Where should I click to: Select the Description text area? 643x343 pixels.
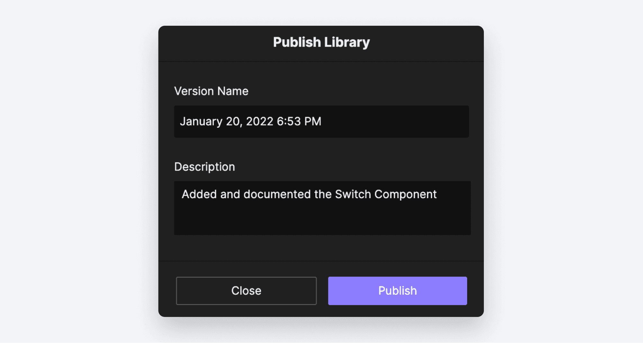321,208
